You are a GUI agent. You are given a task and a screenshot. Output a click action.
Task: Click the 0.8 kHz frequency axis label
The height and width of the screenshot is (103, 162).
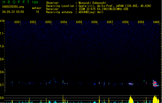[x=2, y=72]
